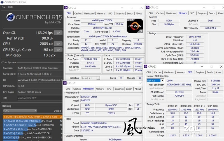Open SPD tab in the CPU-Z CPU window

(x=110, y=13)
